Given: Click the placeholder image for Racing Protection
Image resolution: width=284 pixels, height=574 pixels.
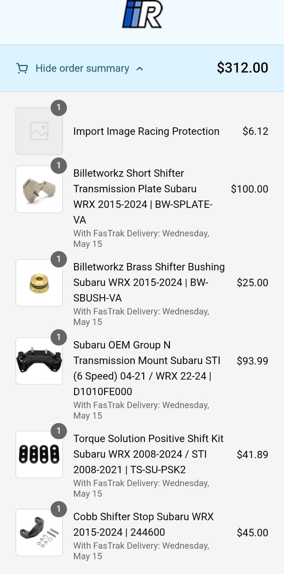Looking at the screenshot, I should [x=39, y=131].
